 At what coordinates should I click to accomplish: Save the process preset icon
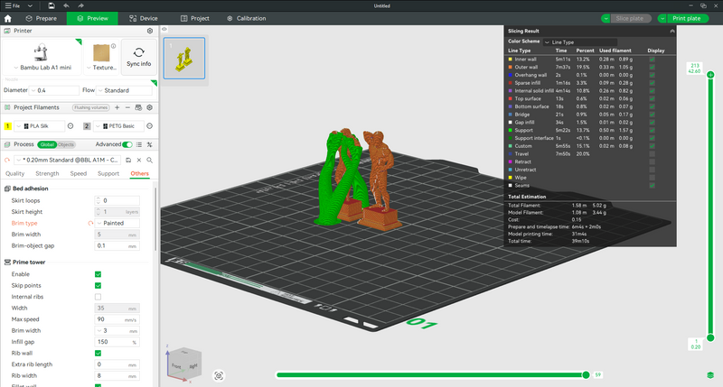(128, 161)
